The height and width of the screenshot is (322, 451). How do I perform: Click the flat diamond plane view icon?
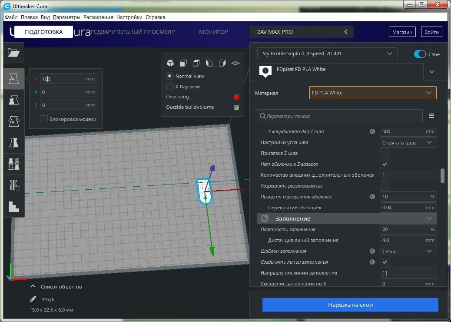click(235, 63)
